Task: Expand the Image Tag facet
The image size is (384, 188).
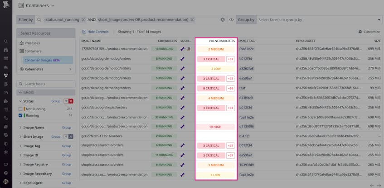Action: (x=20, y=146)
